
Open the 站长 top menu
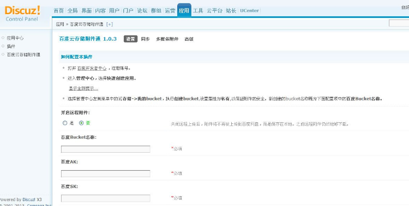pos(231,11)
